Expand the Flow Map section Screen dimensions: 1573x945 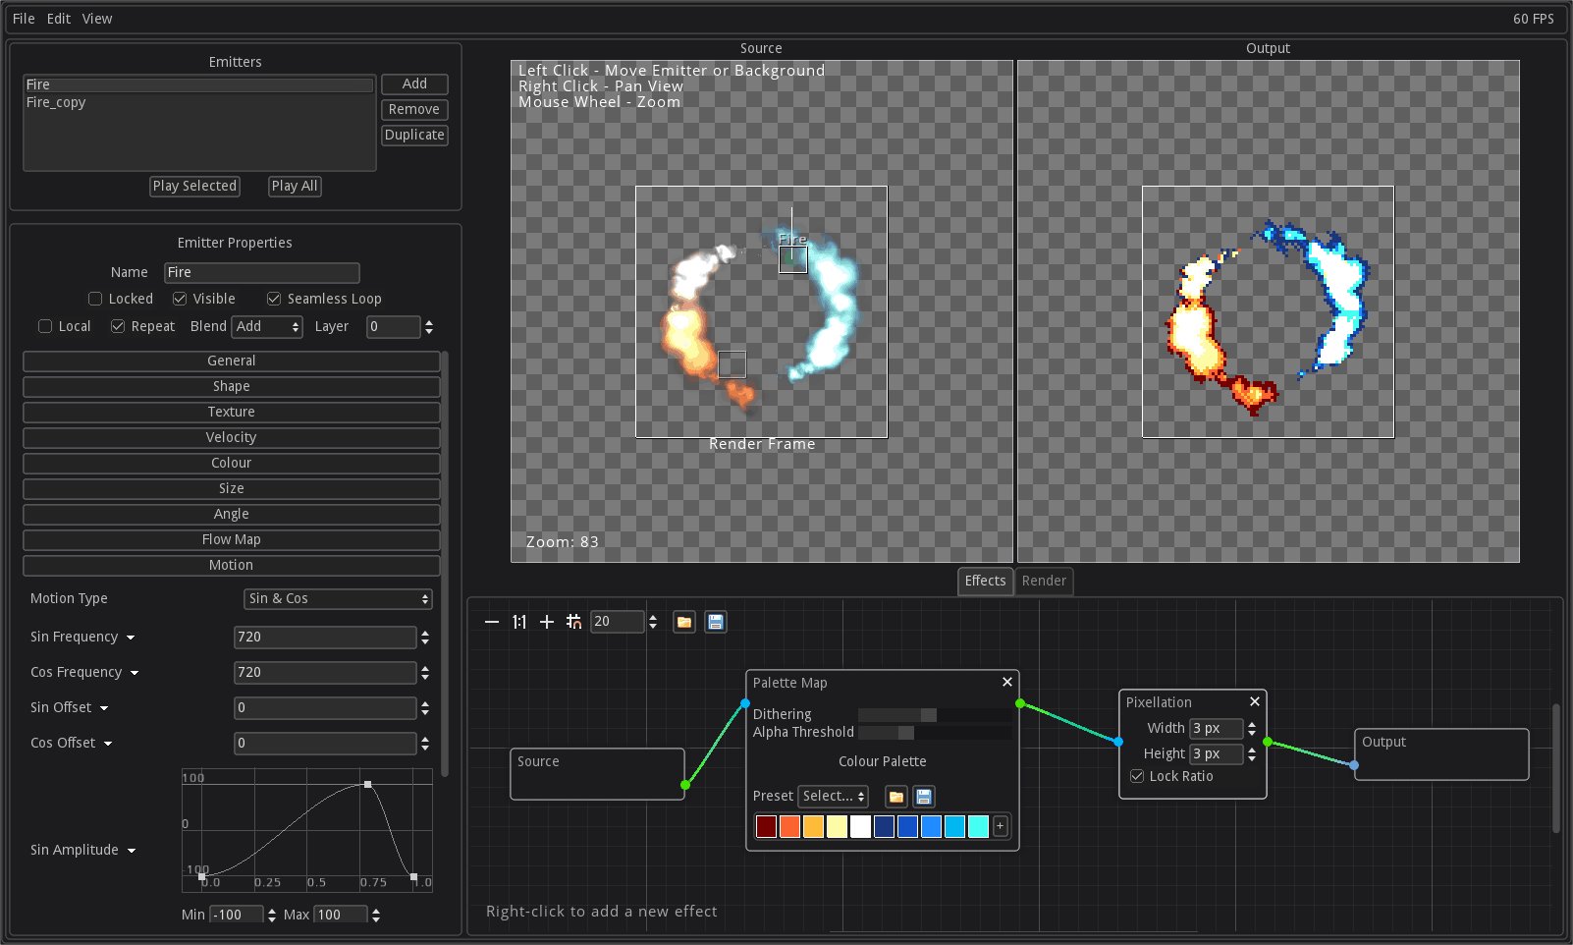(232, 540)
